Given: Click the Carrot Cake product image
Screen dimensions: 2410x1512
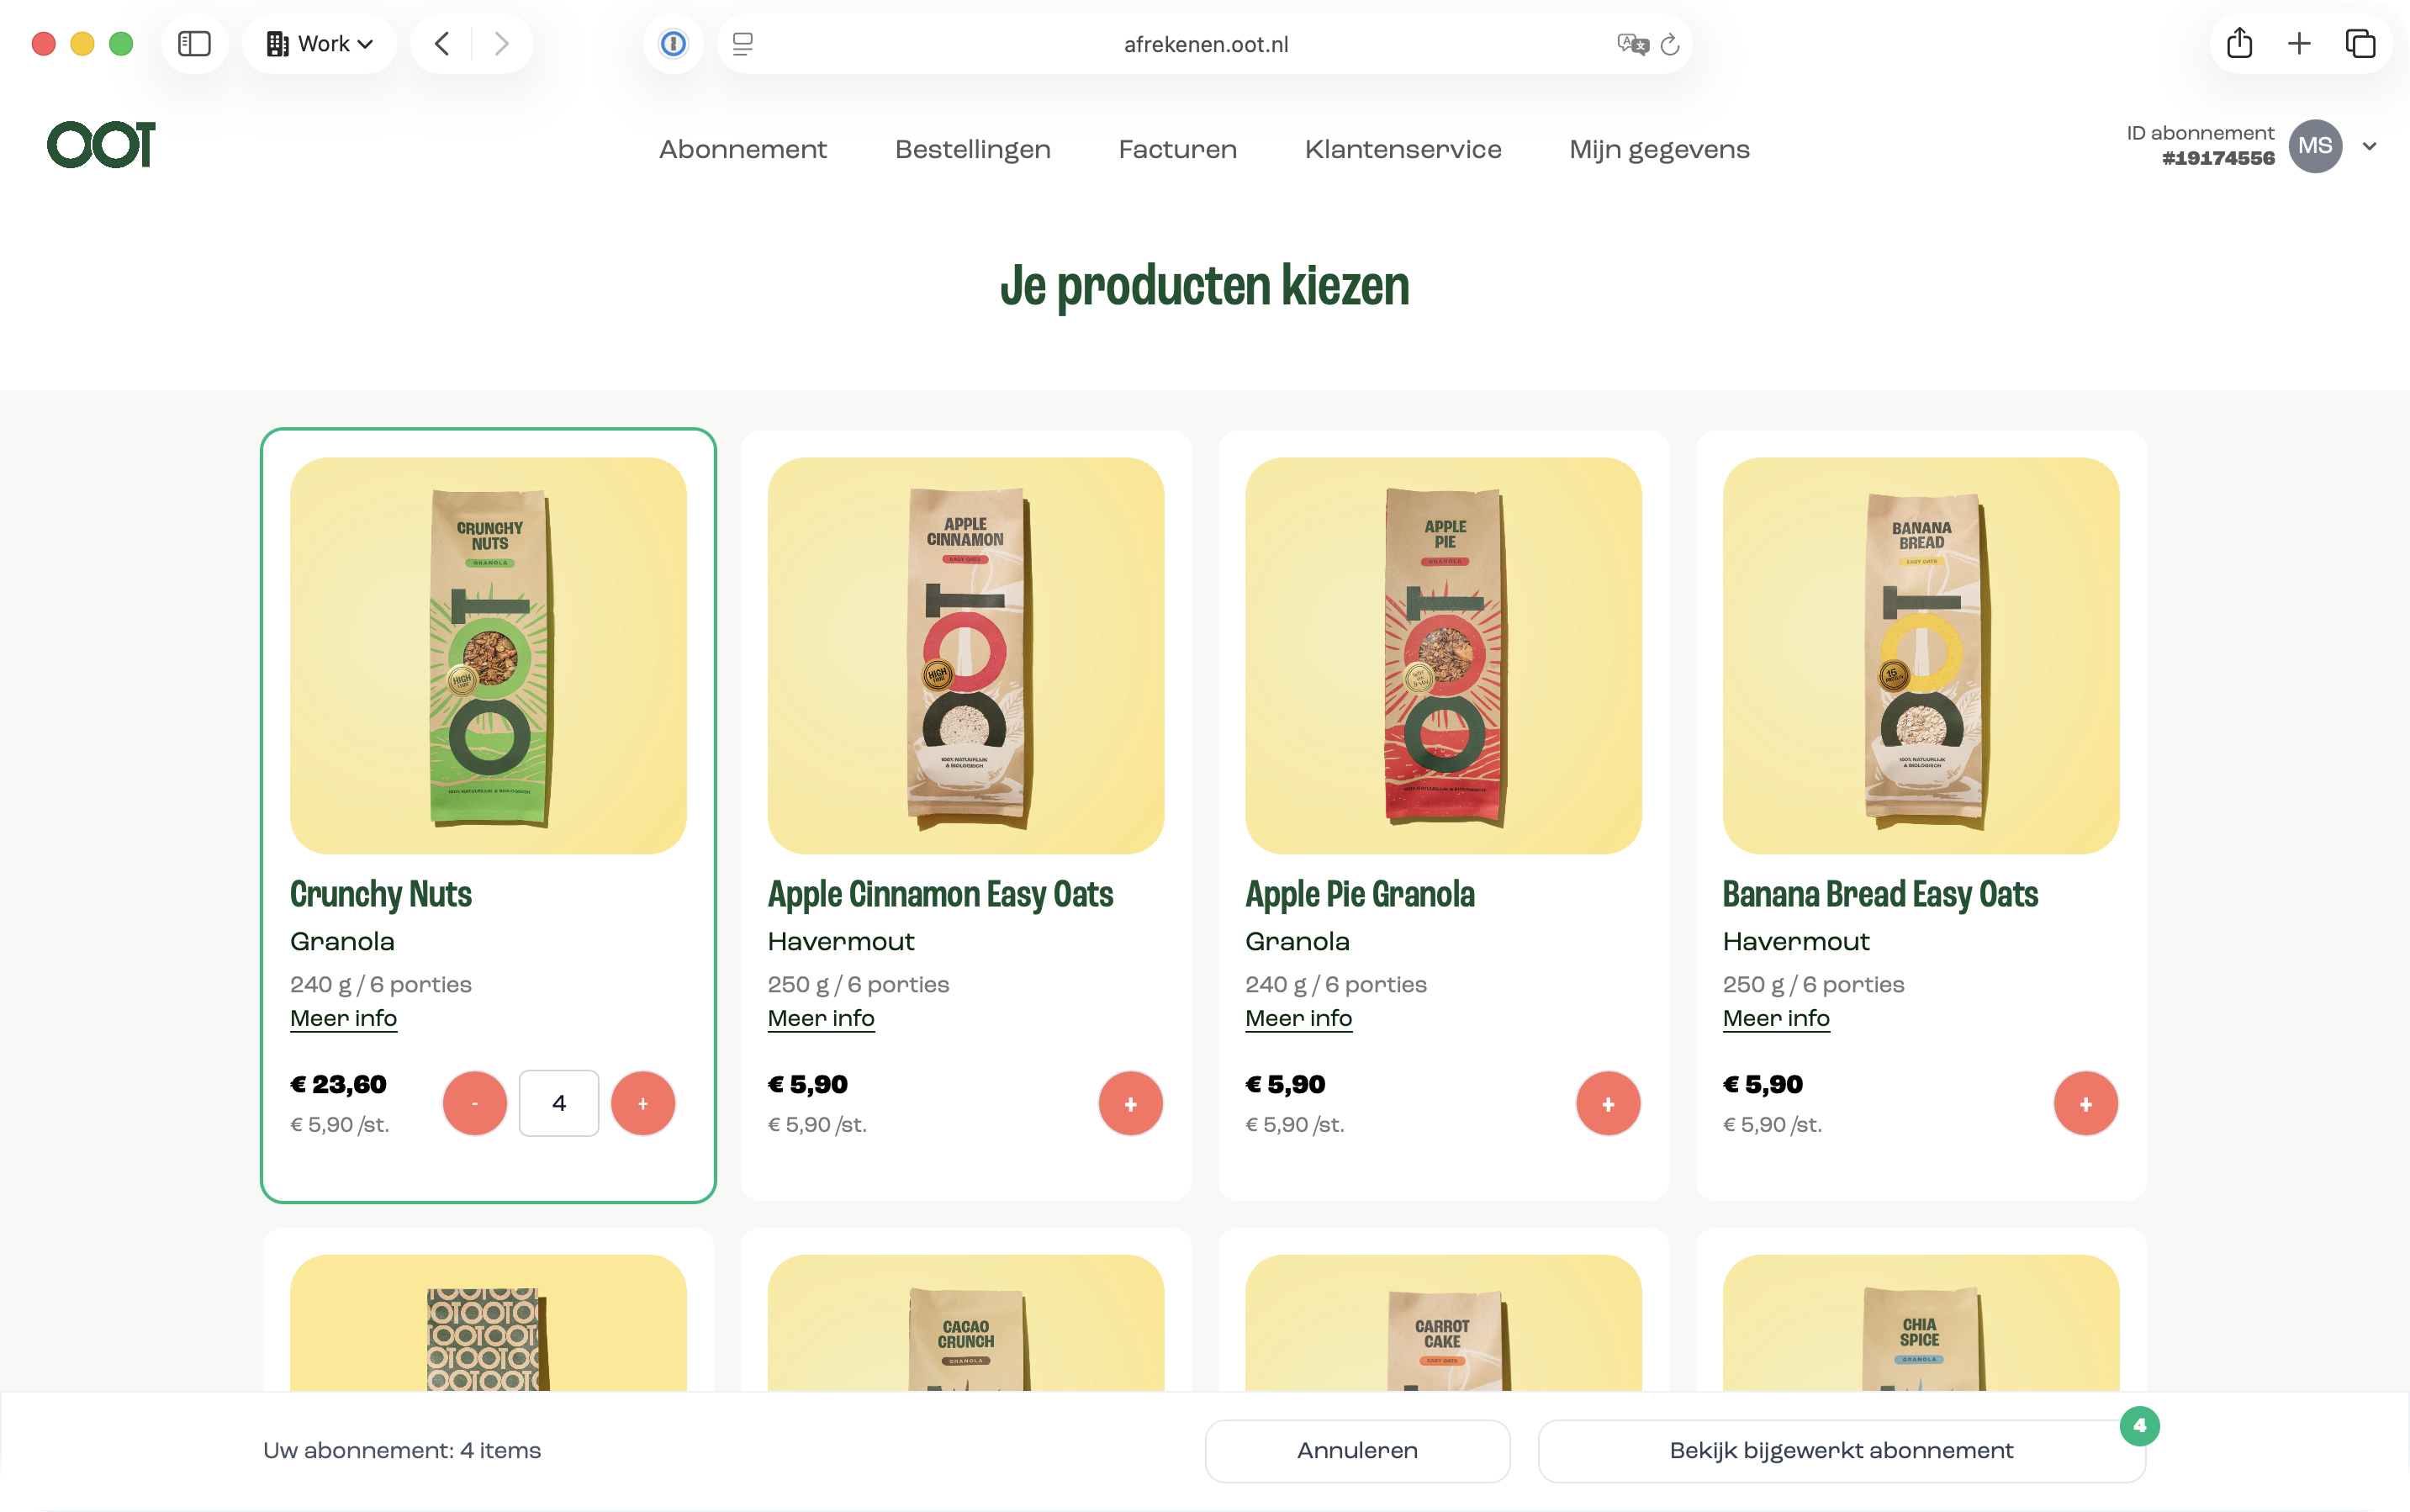Looking at the screenshot, I should (1443, 1323).
